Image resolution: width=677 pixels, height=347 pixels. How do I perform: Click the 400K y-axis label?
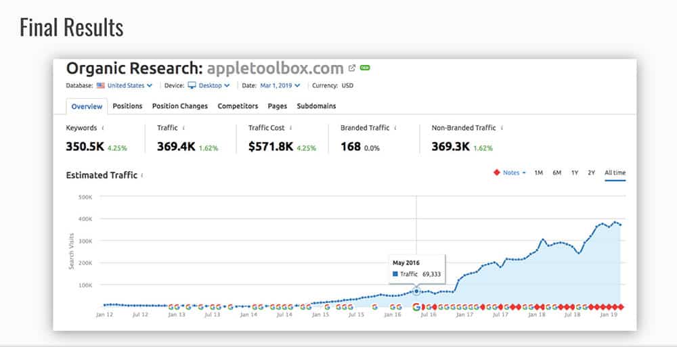tap(85, 219)
